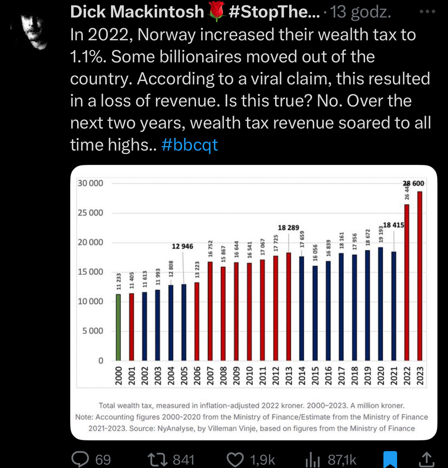Open the #bbcqt hashtag link
The height and width of the screenshot is (468, 448).
click(x=190, y=145)
